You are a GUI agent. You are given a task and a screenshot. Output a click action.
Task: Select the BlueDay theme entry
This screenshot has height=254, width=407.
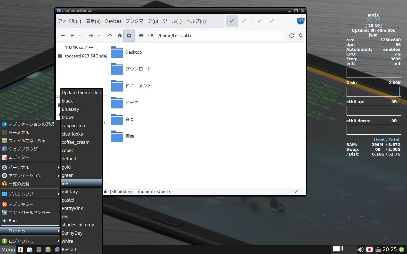pos(70,109)
